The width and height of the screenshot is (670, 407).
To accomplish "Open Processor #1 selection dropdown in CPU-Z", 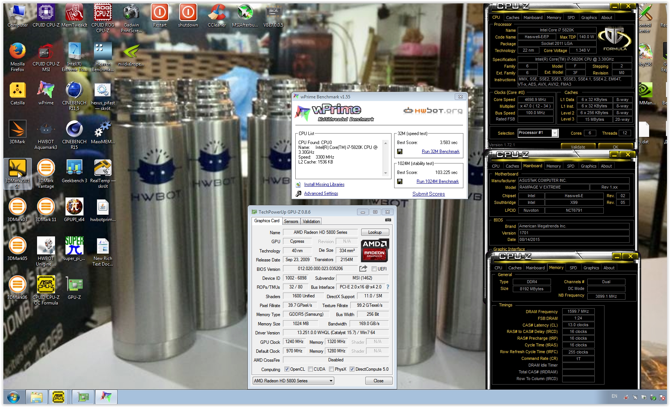I will [538, 133].
